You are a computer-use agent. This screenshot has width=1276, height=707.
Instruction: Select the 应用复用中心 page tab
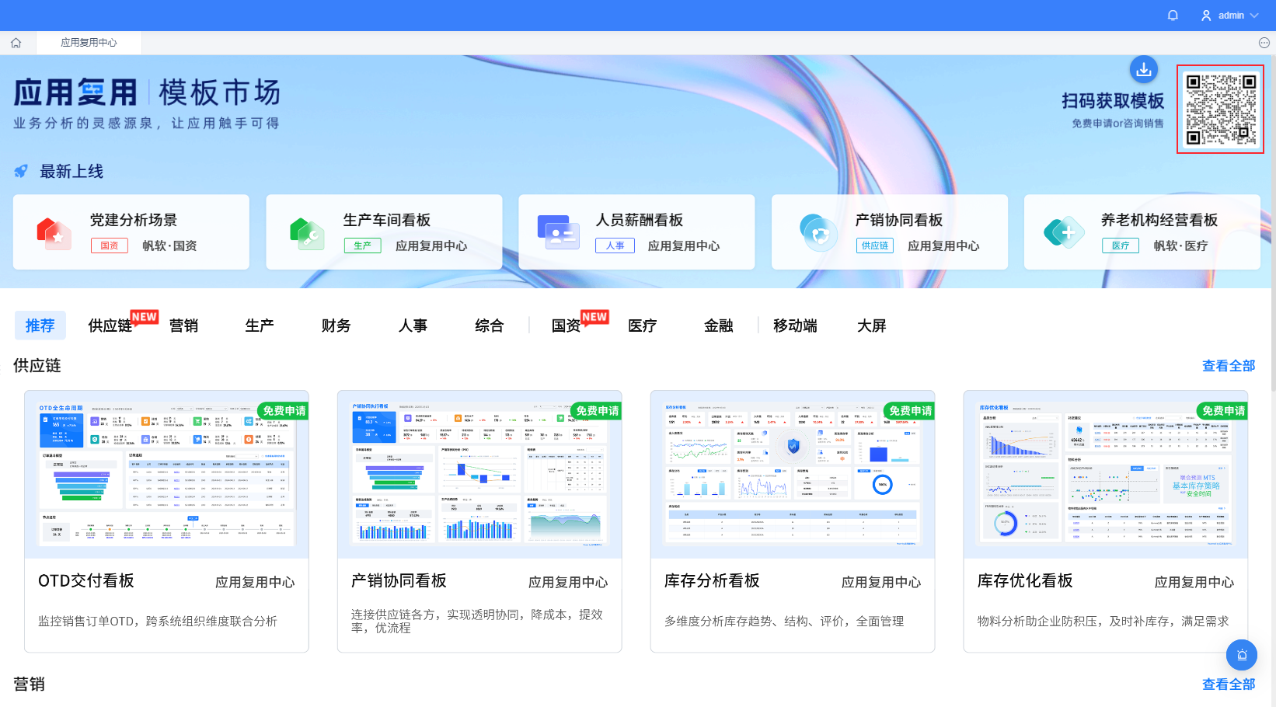coord(89,43)
